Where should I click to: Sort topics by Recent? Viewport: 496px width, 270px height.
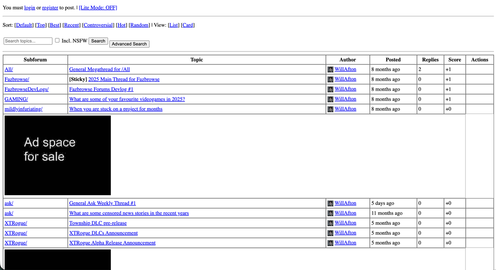[x=71, y=25]
